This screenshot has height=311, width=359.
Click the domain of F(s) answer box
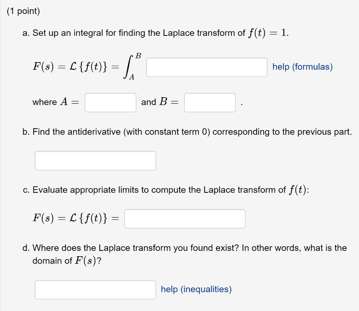(95, 290)
